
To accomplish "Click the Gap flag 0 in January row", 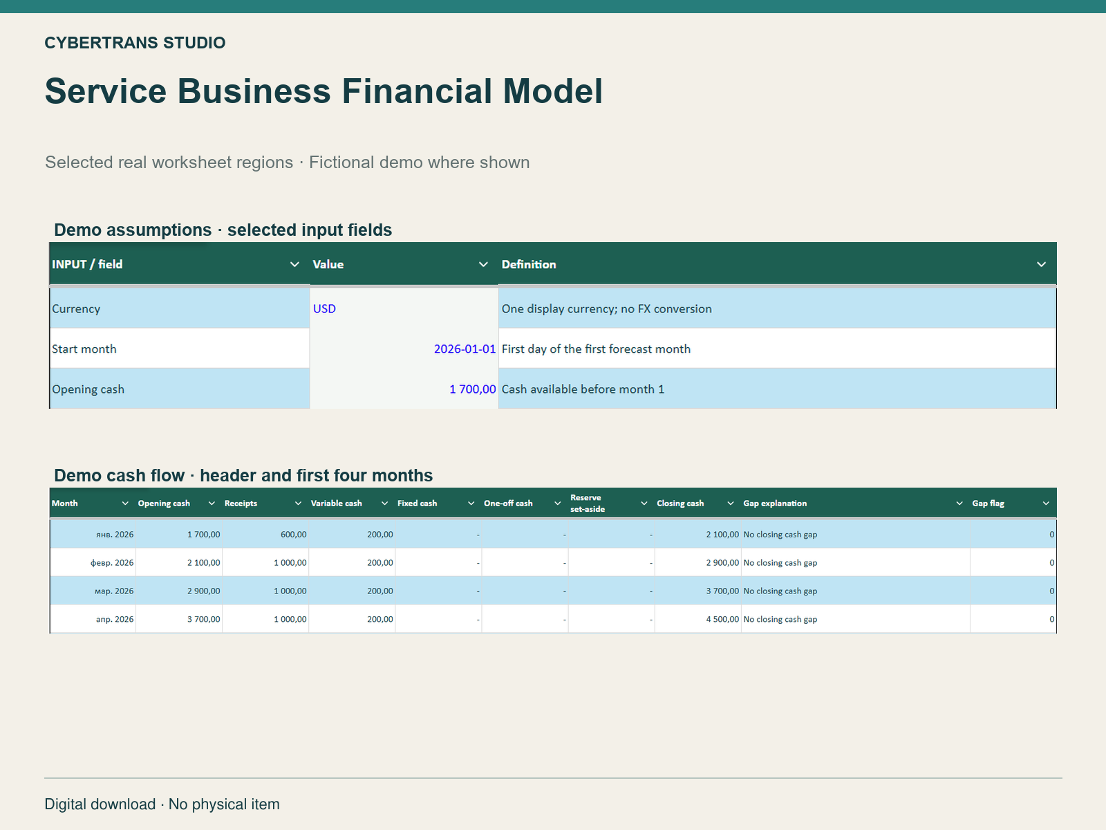I will click(x=1013, y=534).
